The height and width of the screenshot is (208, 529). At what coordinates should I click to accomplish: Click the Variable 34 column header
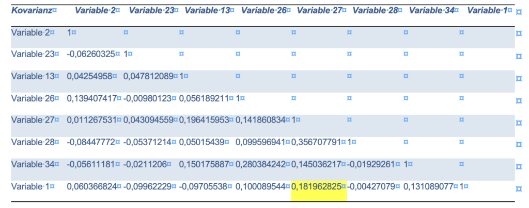(433, 10)
